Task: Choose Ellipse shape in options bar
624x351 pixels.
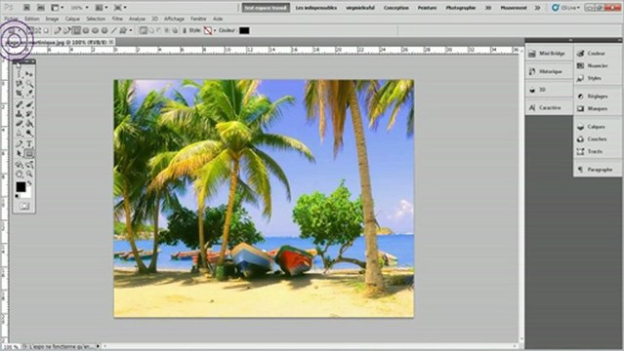Action: click(x=95, y=30)
